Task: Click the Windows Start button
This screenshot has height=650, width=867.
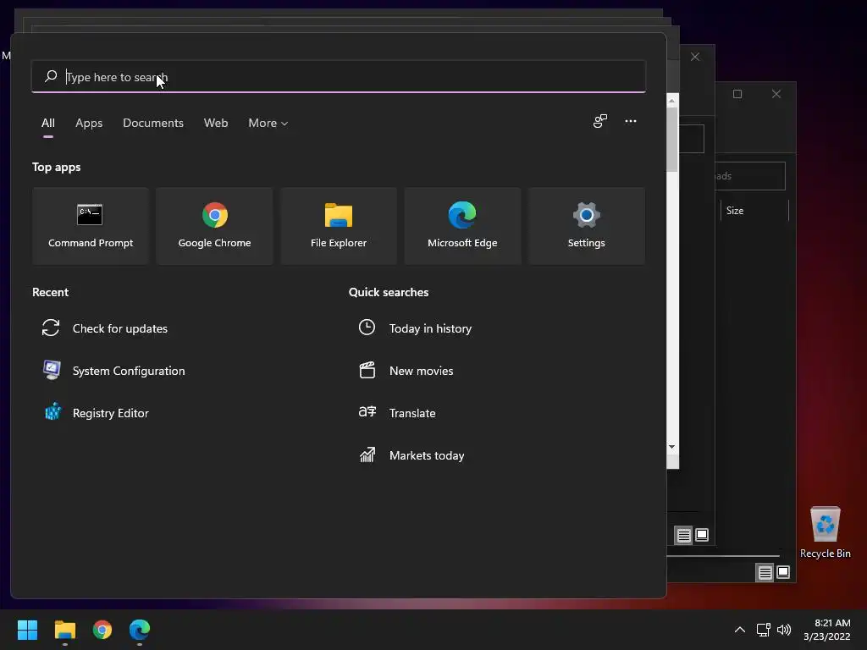Action: click(27, 630)
